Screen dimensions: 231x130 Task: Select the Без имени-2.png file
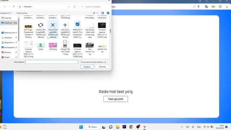click(90, 49)
